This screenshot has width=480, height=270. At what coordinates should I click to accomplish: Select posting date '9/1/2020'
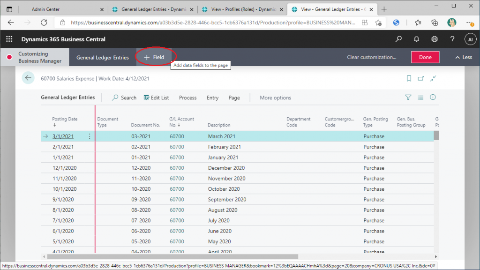[x=63, y=199]
